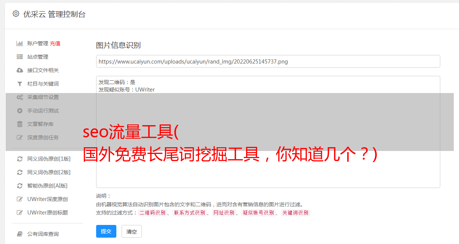Click the edit icon next to UWriter原创标题
459x244 pixels.
pos(20,213)
